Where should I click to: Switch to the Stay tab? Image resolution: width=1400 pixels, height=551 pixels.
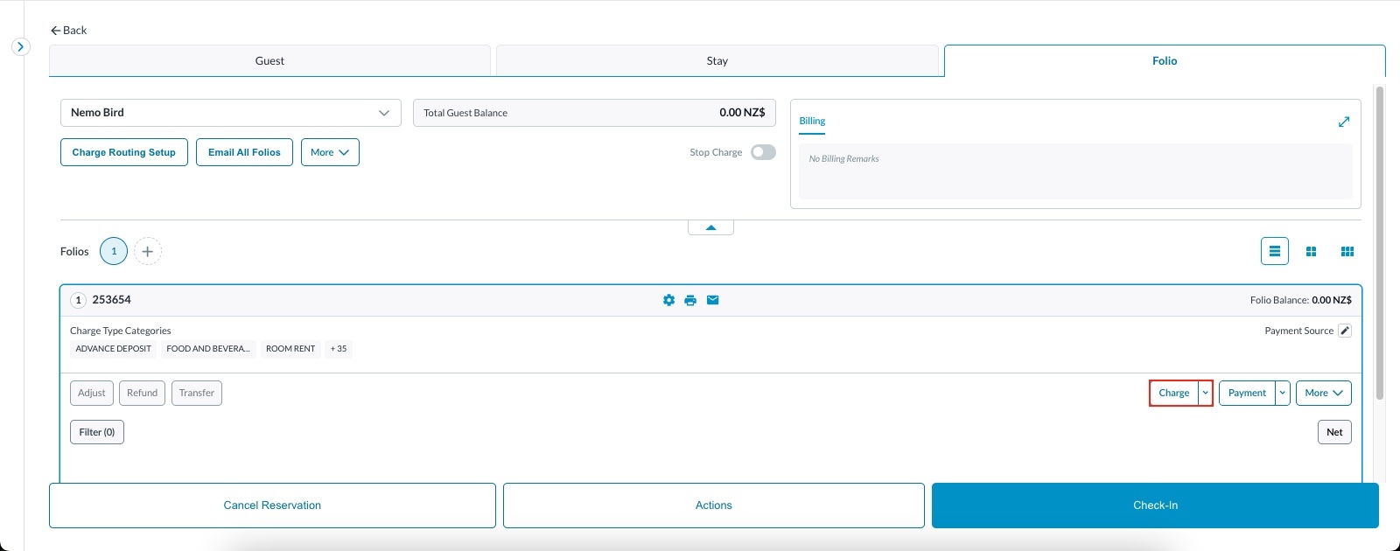[x=717, y=61]
